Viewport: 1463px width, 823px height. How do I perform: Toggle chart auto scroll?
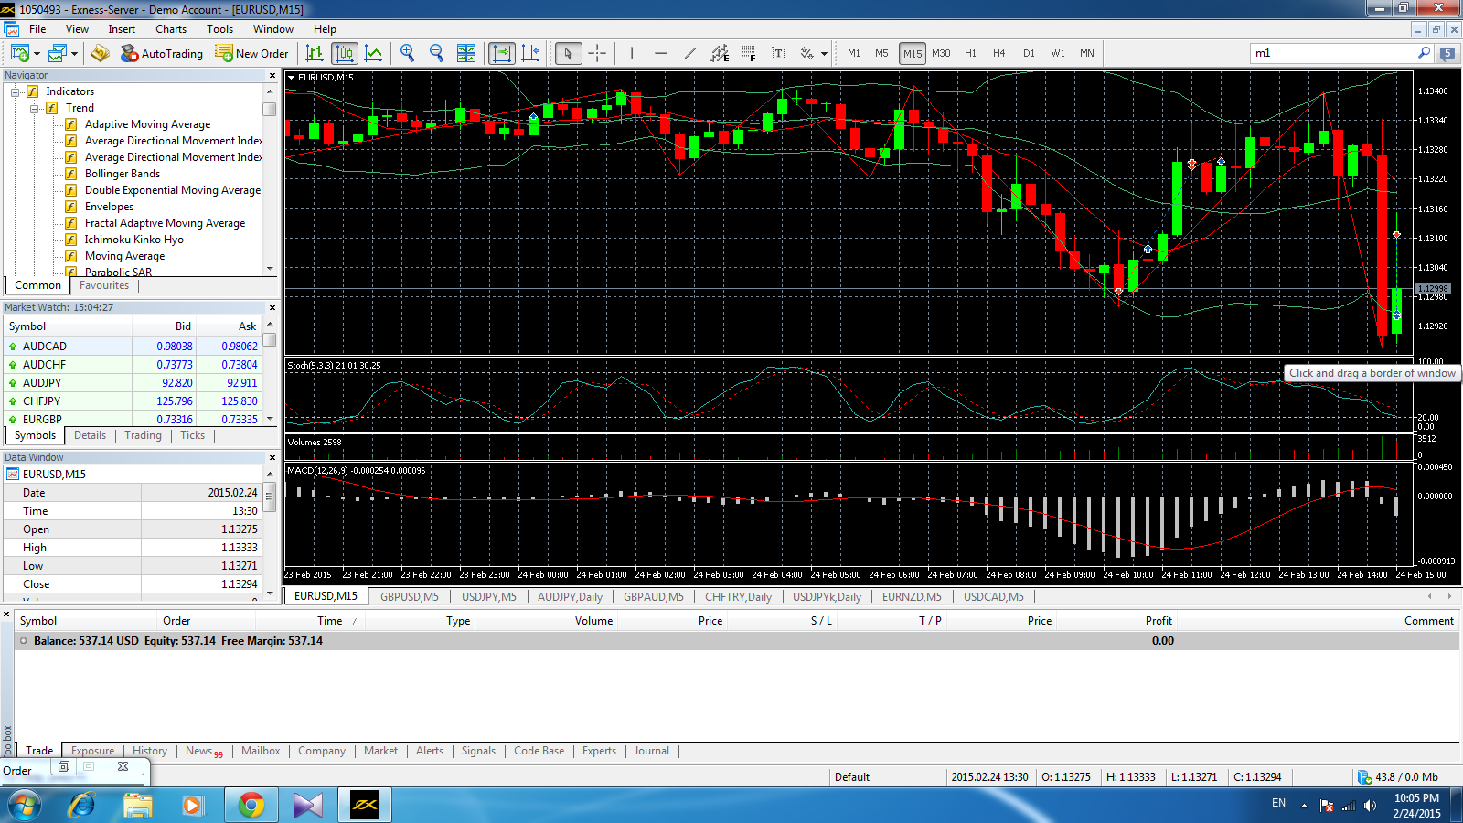(x=502, y=53)
